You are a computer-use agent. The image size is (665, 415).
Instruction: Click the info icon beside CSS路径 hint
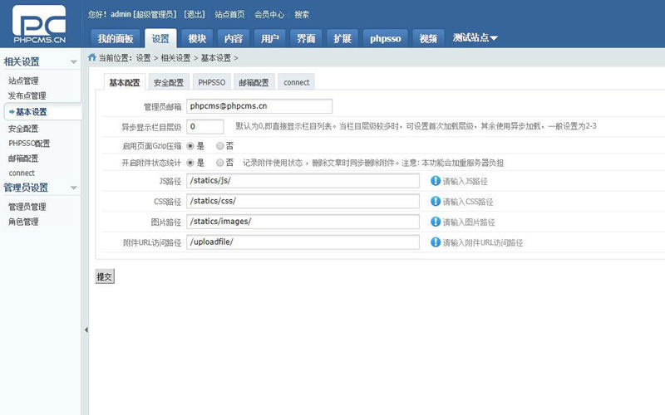[435, 201]
